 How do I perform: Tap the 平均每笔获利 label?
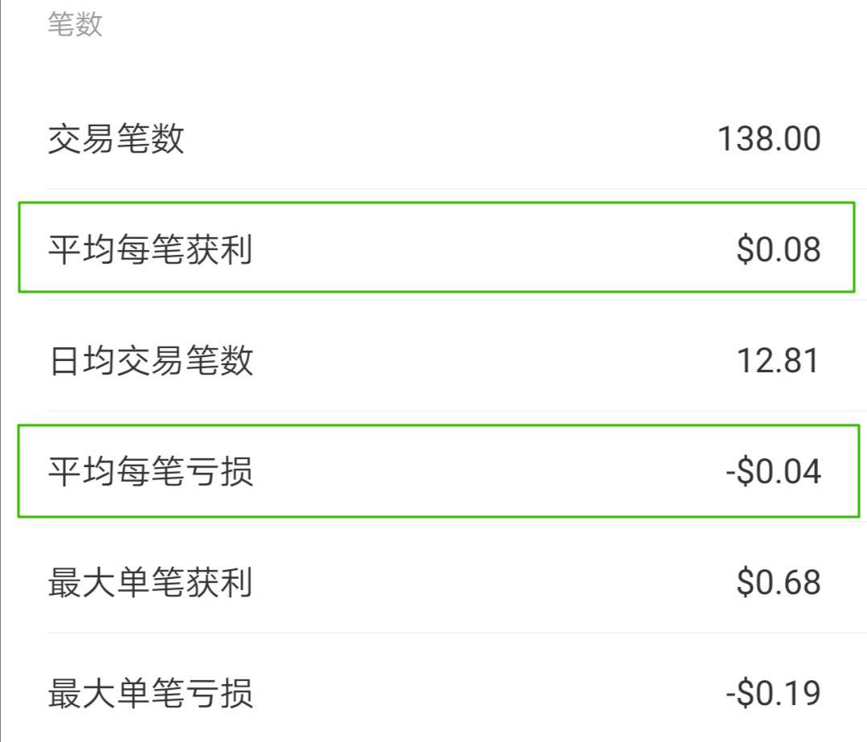tap(150, 249)
